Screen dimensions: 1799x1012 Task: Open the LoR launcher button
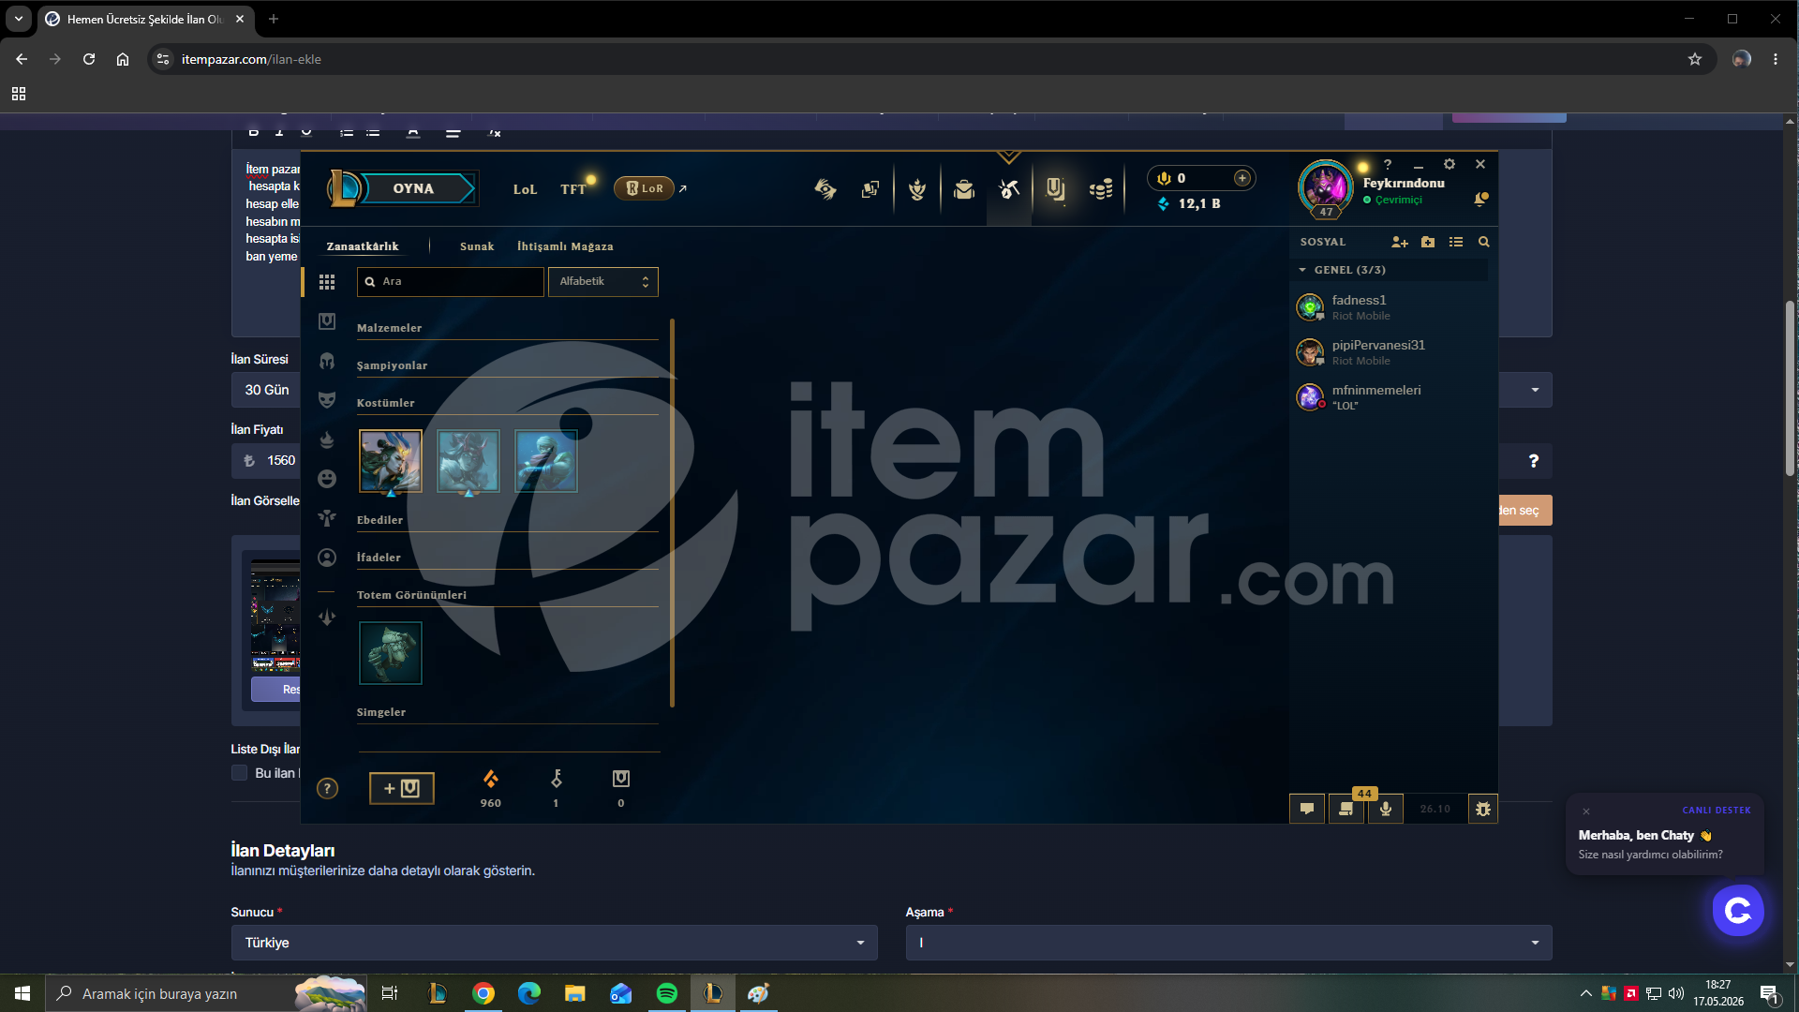pyautogui.click(x=645, y=188)
